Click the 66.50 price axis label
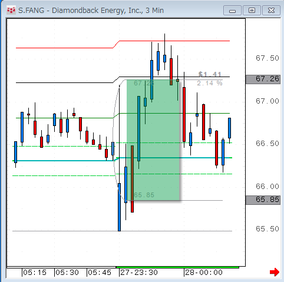The width and height of the screenshot is (284, 282). point(268,144)
